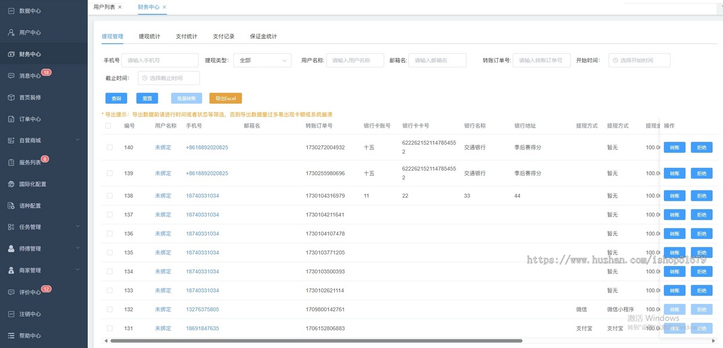Click 拒绝 button for row 138
Screen dimensions: 723x348
click(x=701, y=195)
